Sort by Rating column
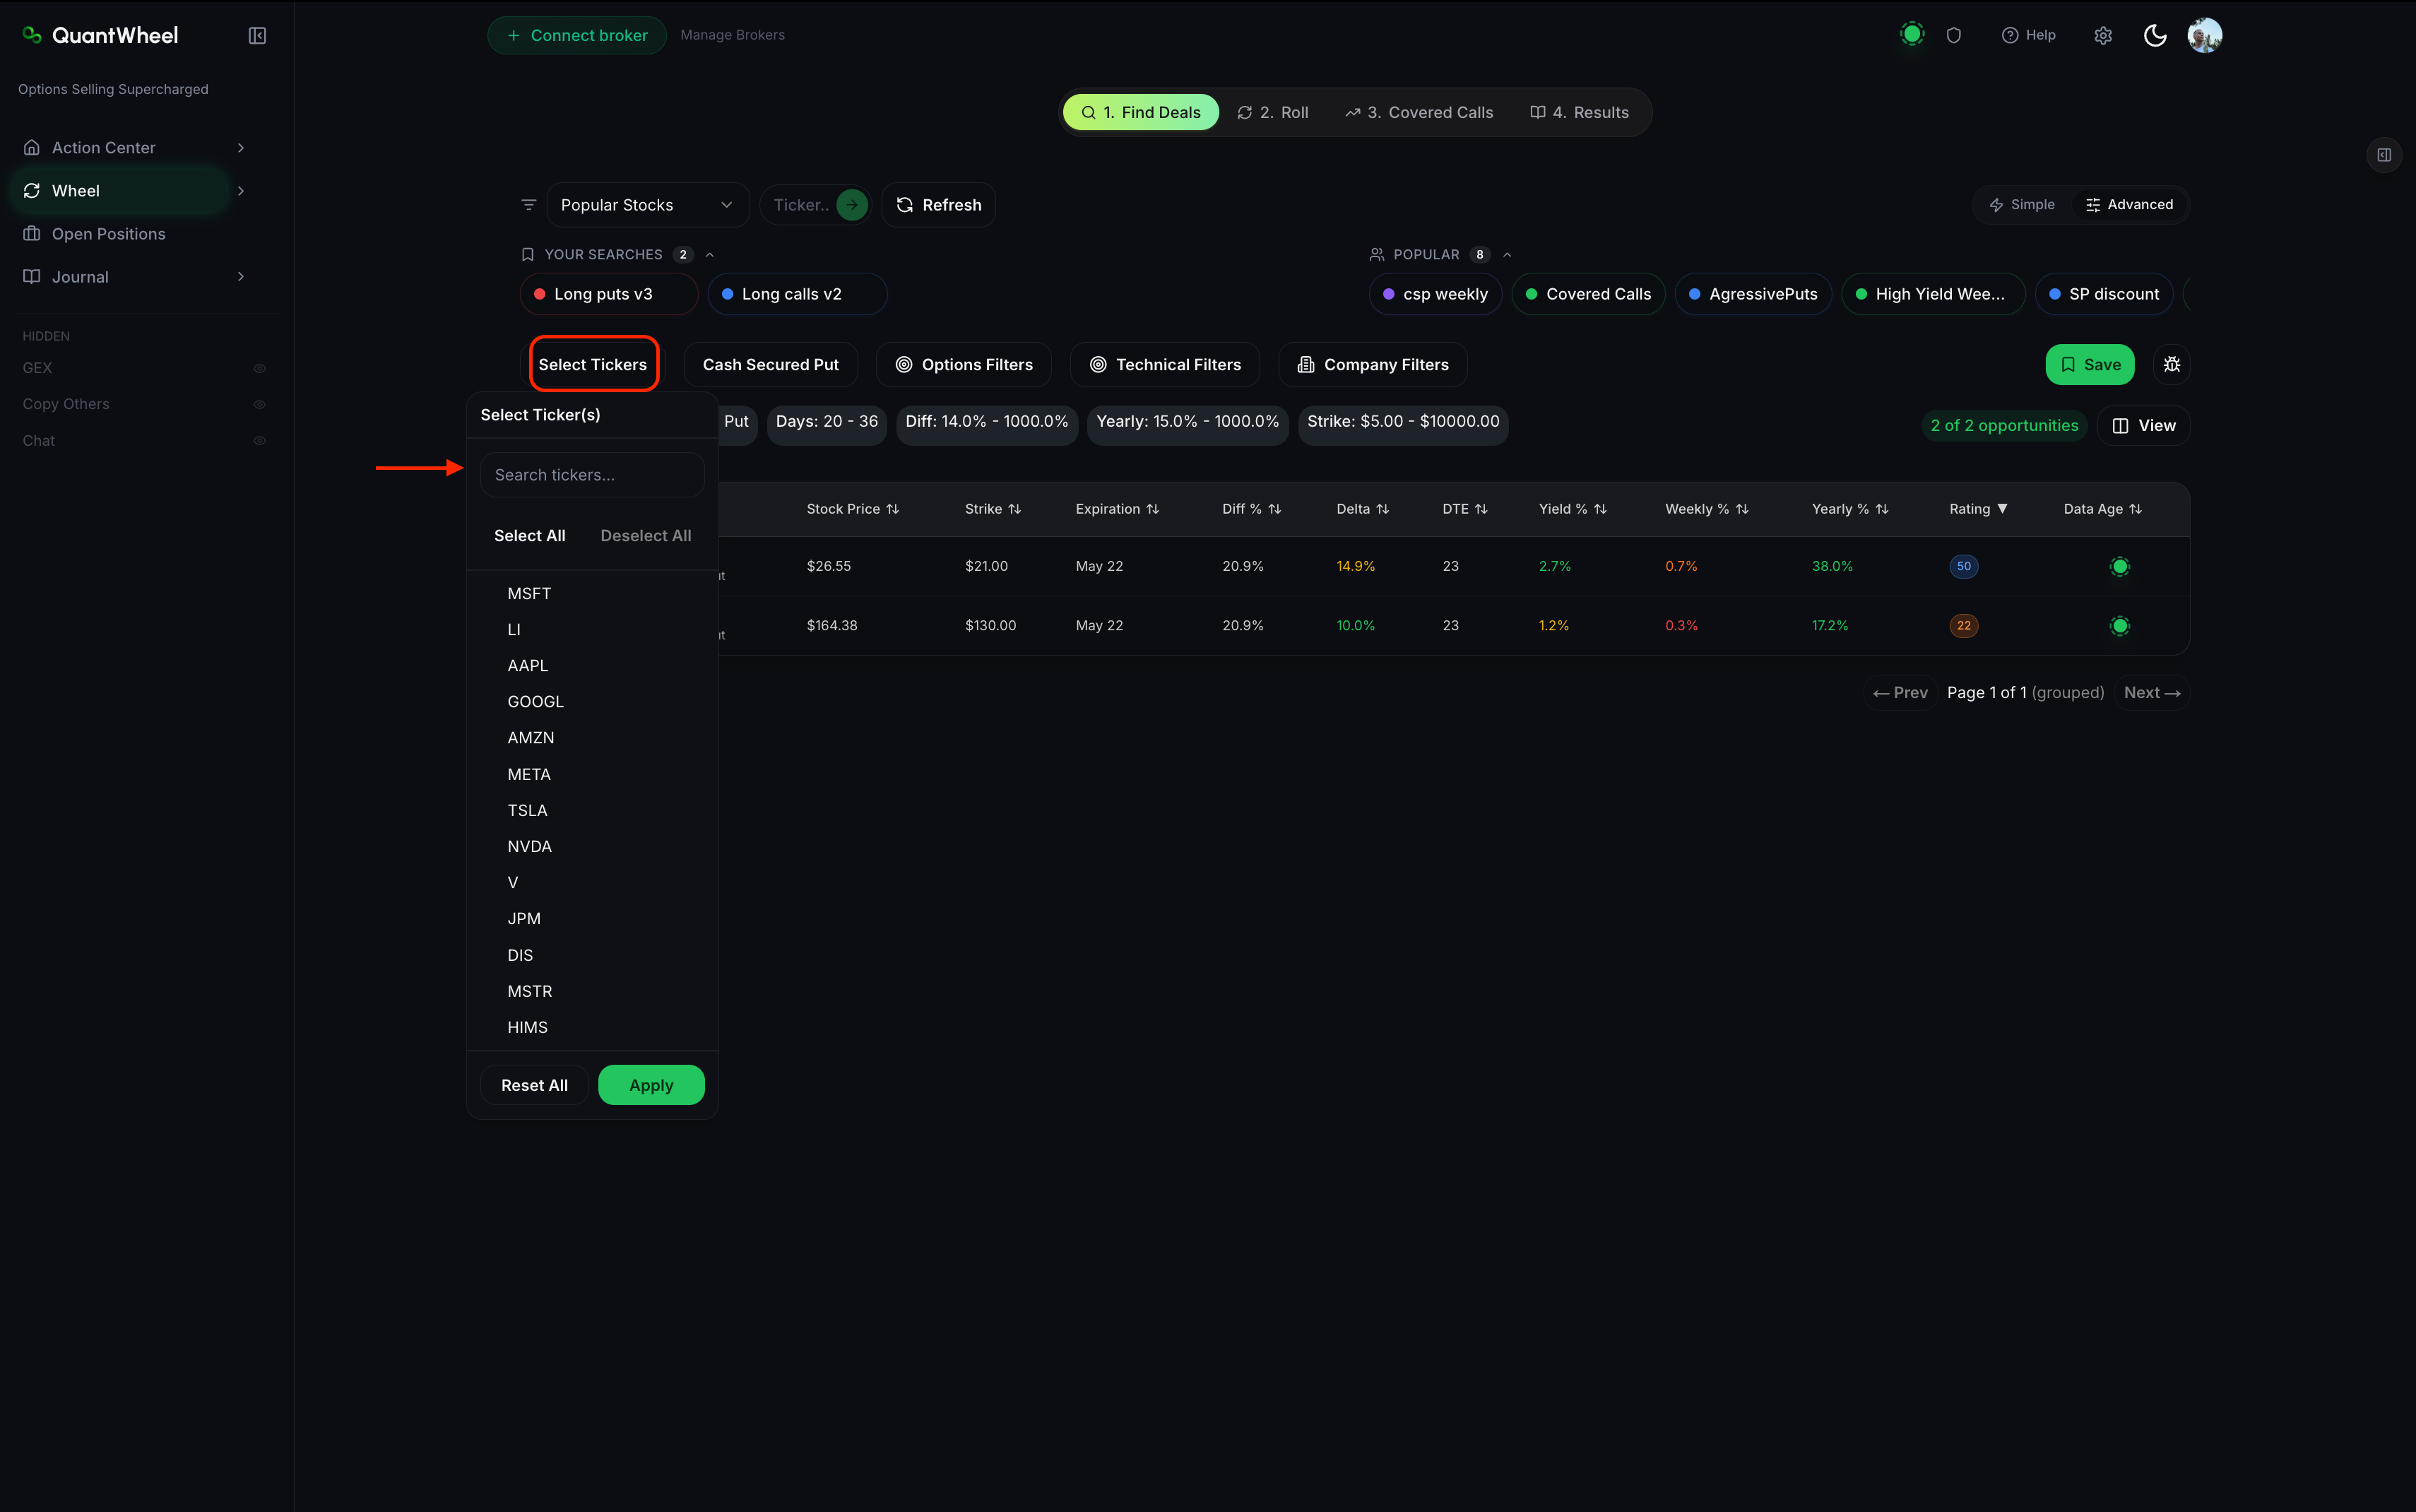 click(1978, 509)
